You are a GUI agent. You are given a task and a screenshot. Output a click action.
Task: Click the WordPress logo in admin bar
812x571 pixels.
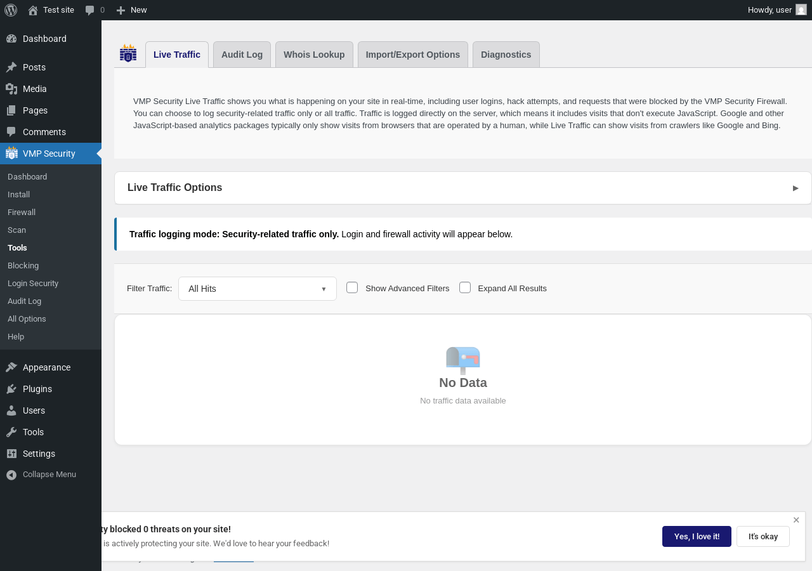pos(11,10)
